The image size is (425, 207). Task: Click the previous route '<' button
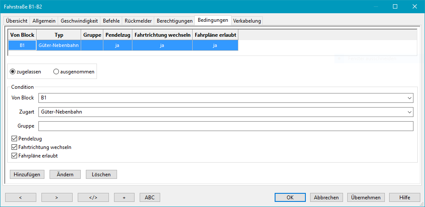21,197
